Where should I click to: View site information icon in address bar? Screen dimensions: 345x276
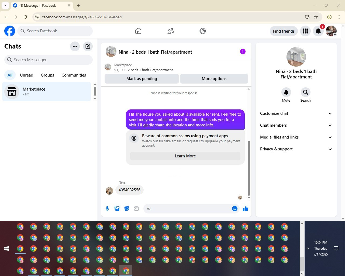click(x=37, y=17)
